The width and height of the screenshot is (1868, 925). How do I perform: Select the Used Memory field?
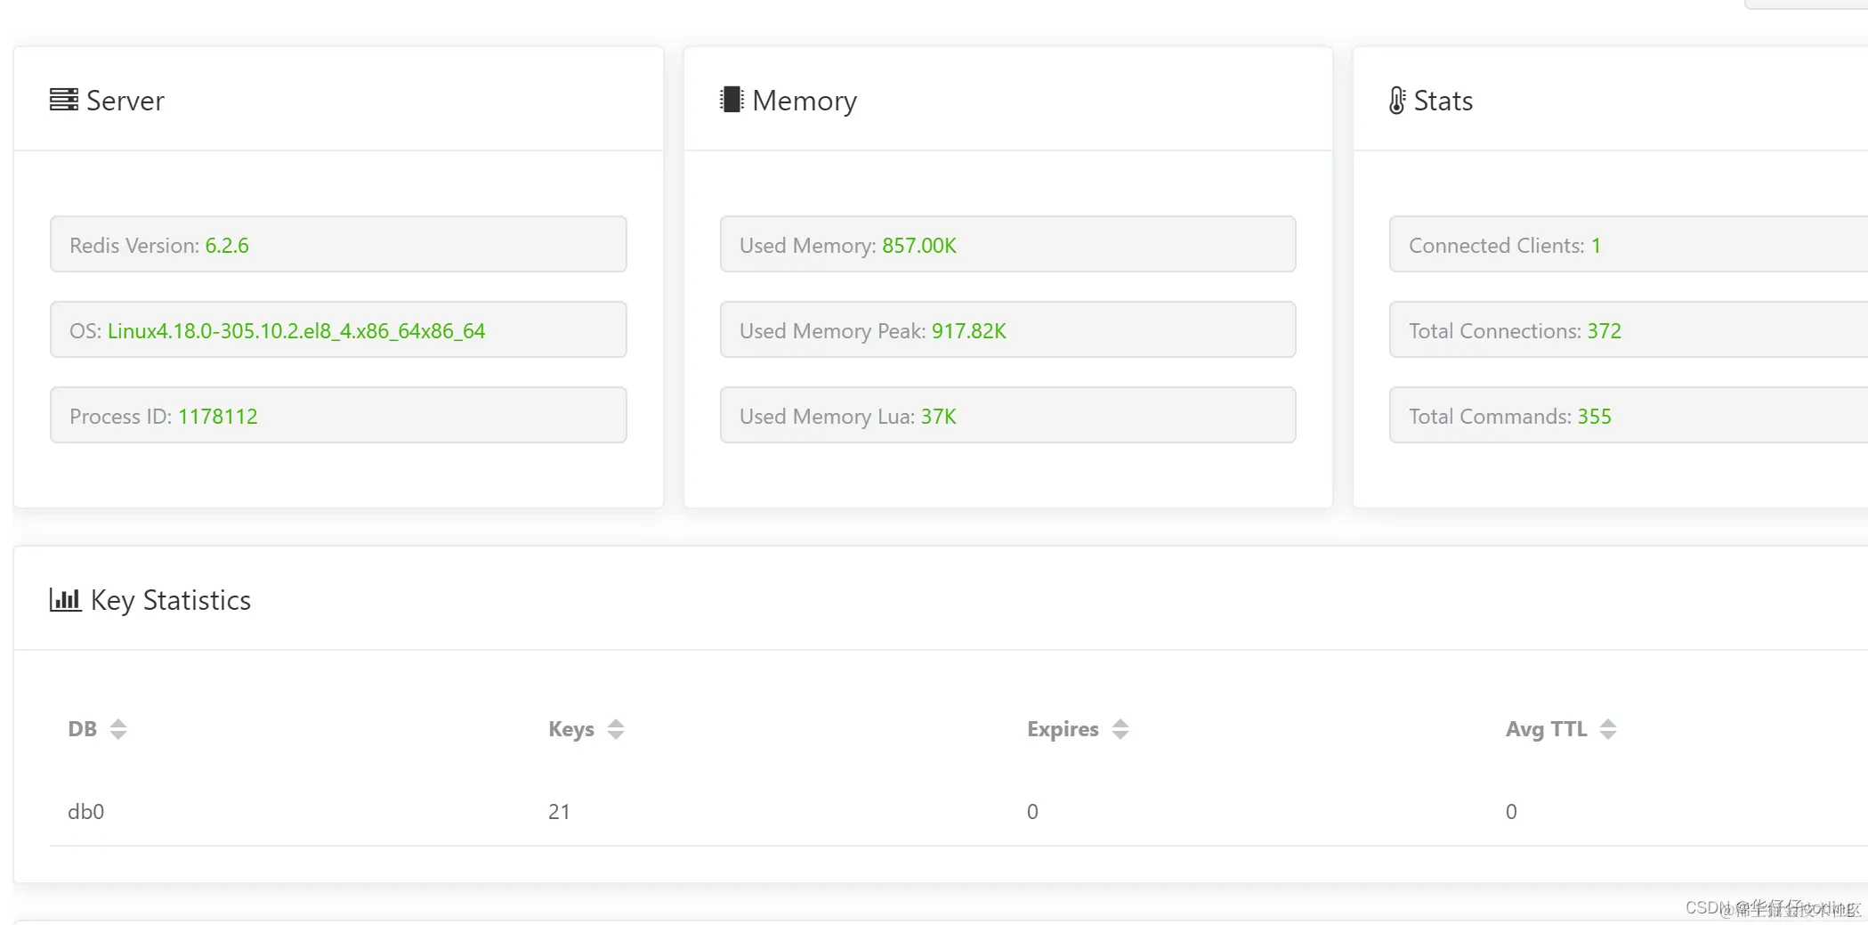[x=1007, y=244]
